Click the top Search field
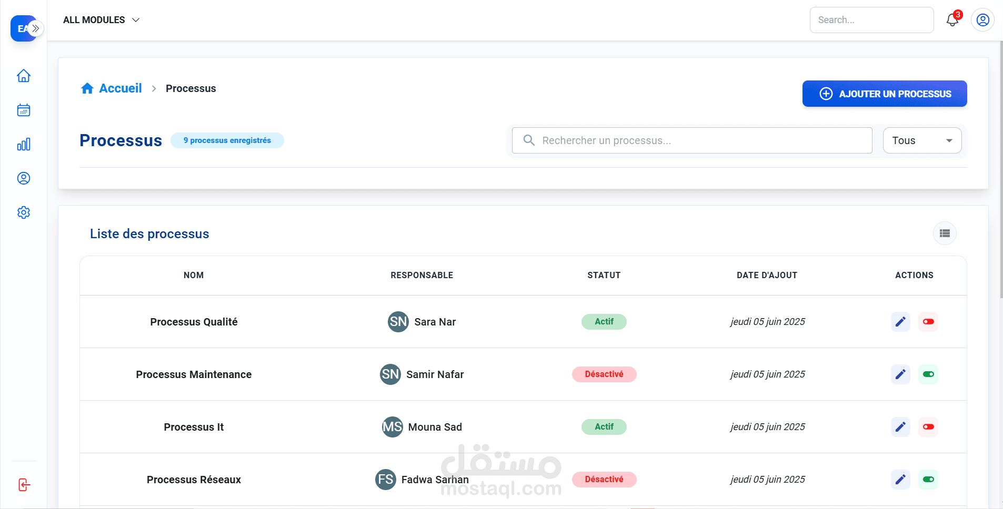Image resolution: width=1003 pixels, height=509 pixels. [x=871, y=20]
